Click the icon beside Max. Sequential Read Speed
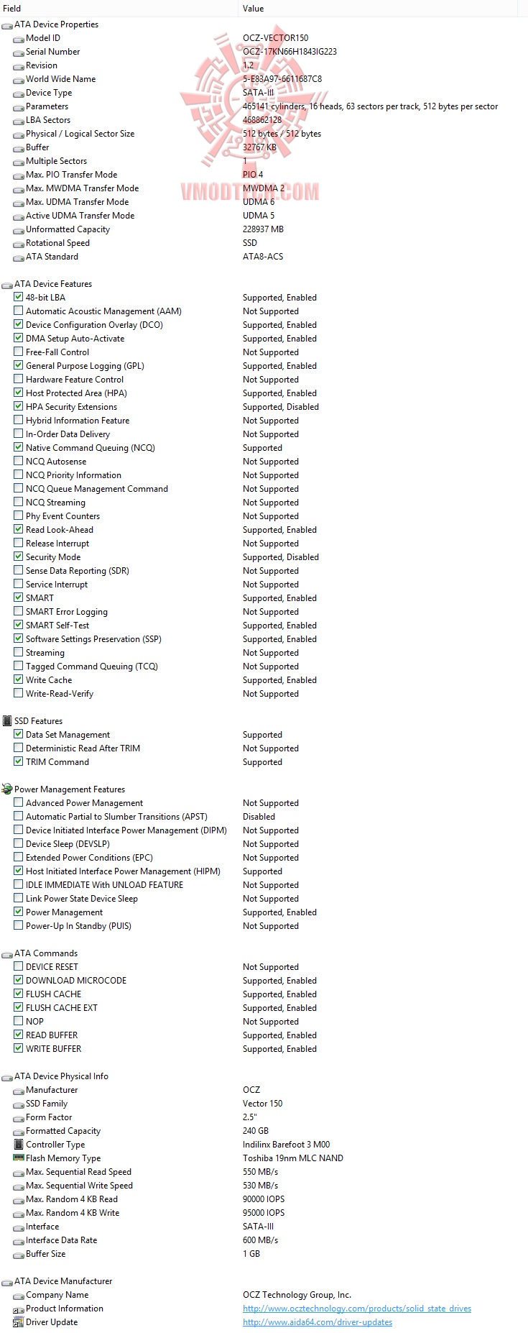This screenshot has height=1333, width=528. [19, 1173]
